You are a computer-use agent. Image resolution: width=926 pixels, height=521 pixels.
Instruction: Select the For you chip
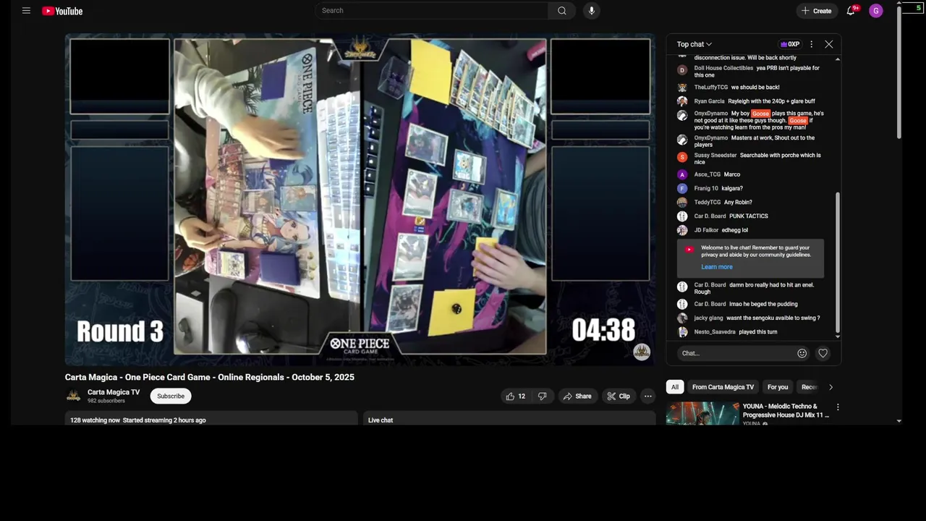click(778, 387)
